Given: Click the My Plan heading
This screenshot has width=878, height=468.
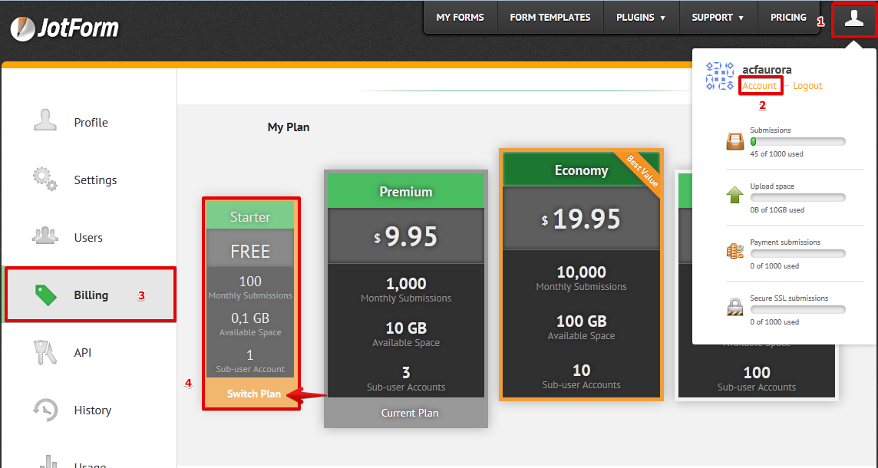Looking at the screenshot, I should tap(289, 127).
